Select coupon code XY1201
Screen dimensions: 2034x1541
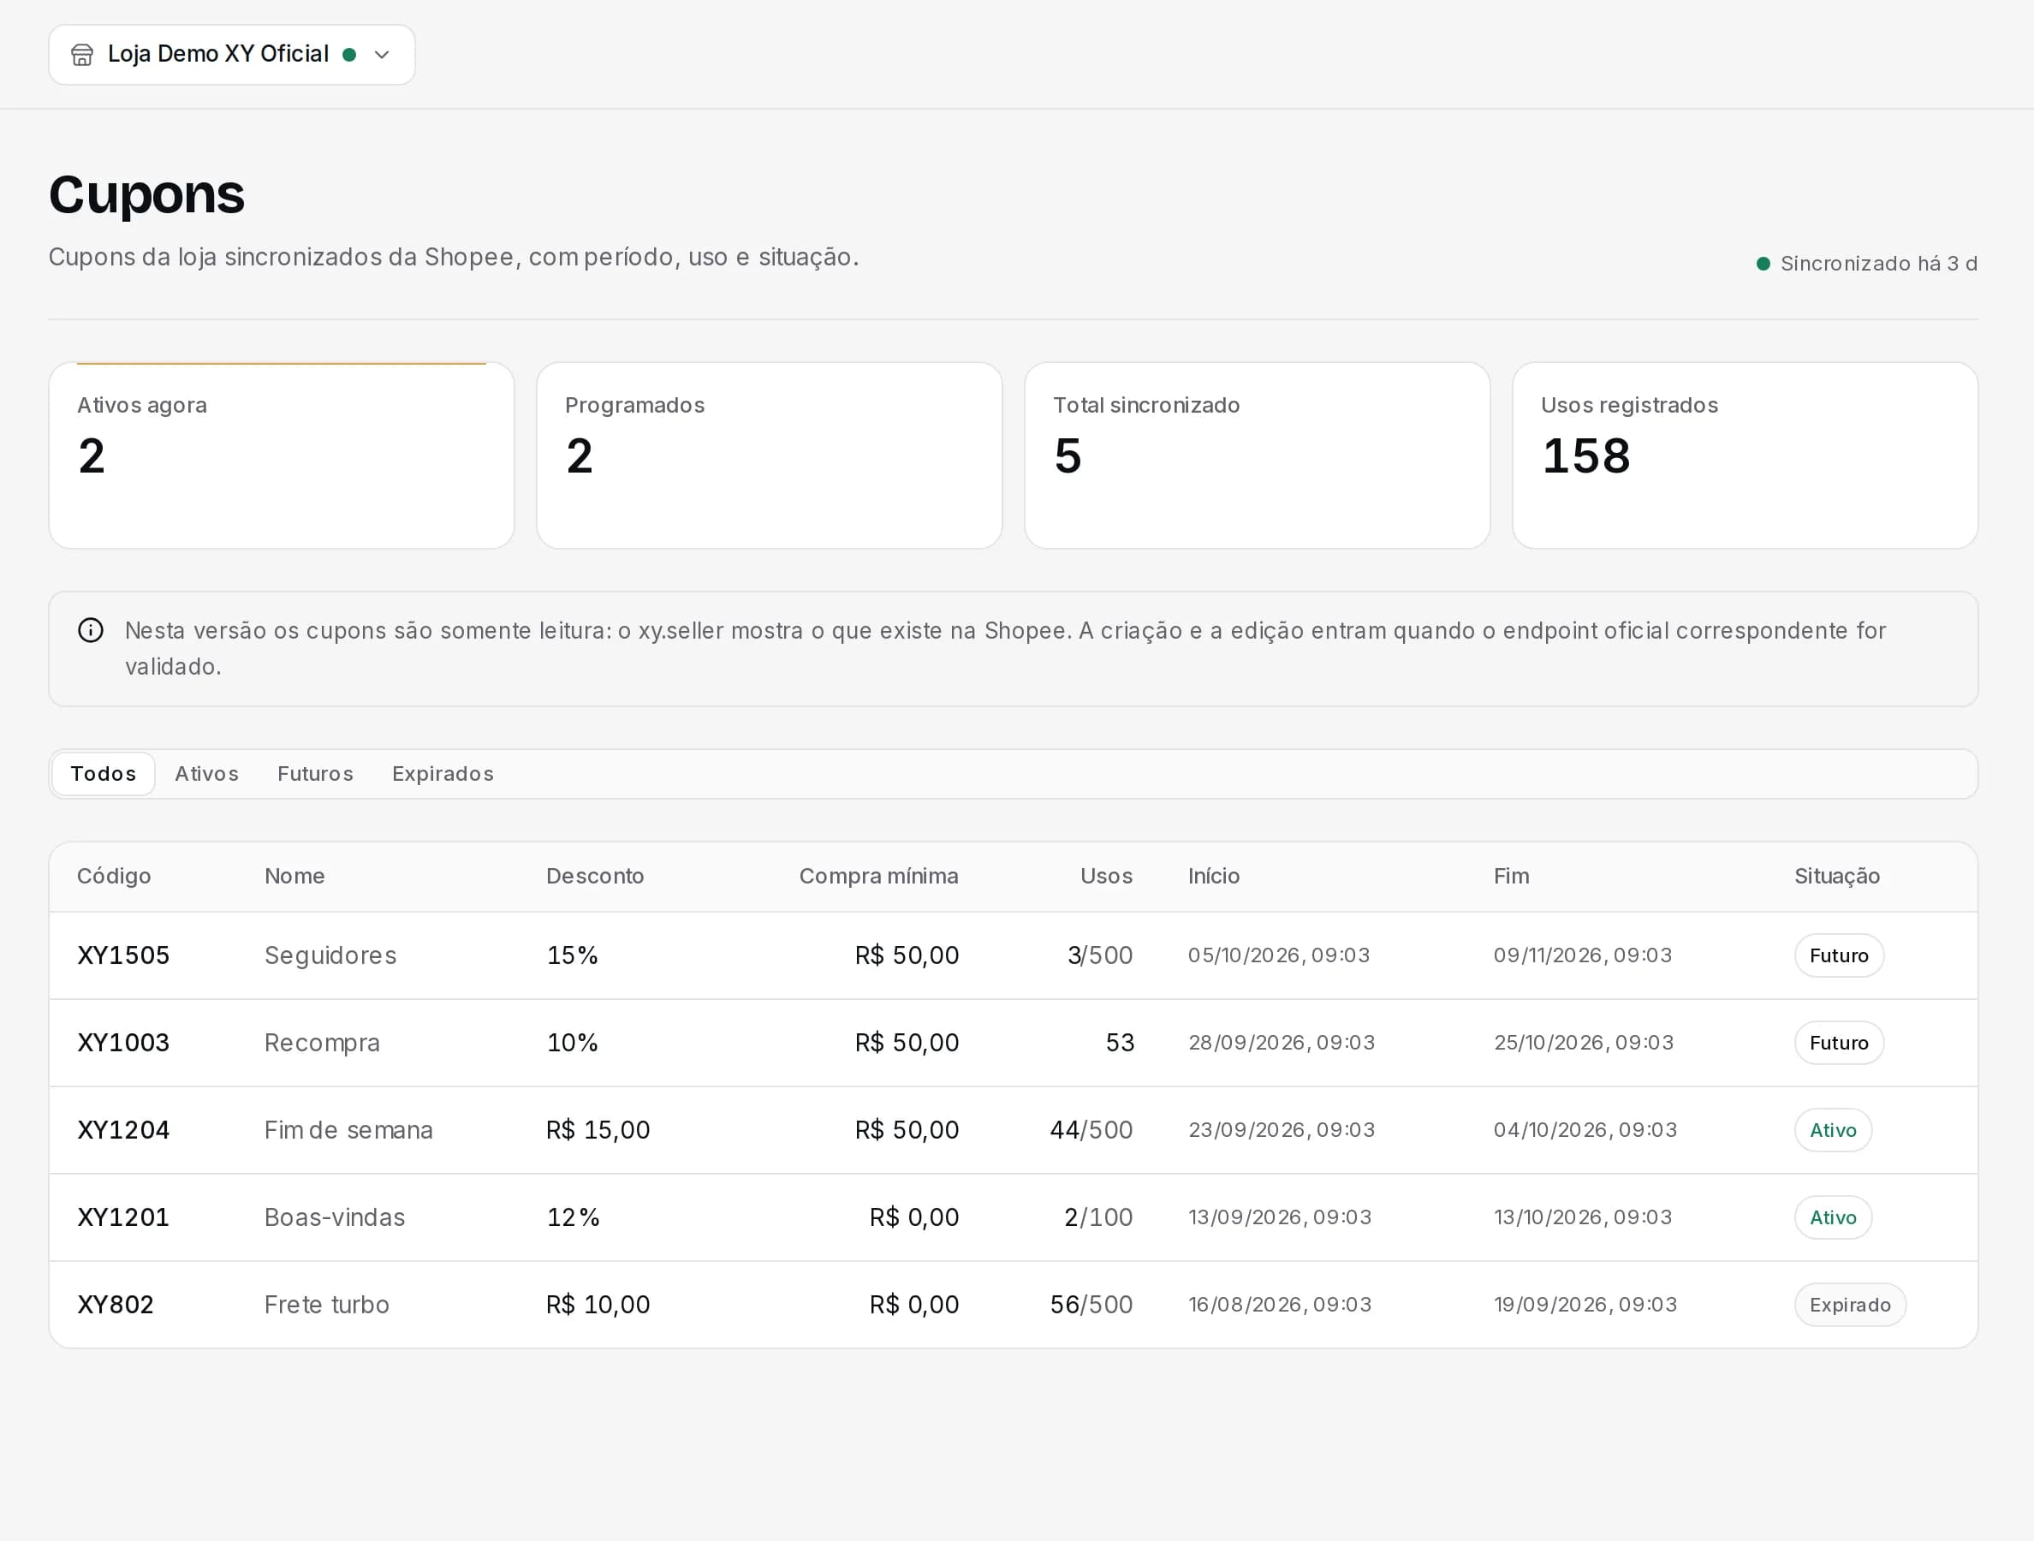click(x=123, y=1218)
